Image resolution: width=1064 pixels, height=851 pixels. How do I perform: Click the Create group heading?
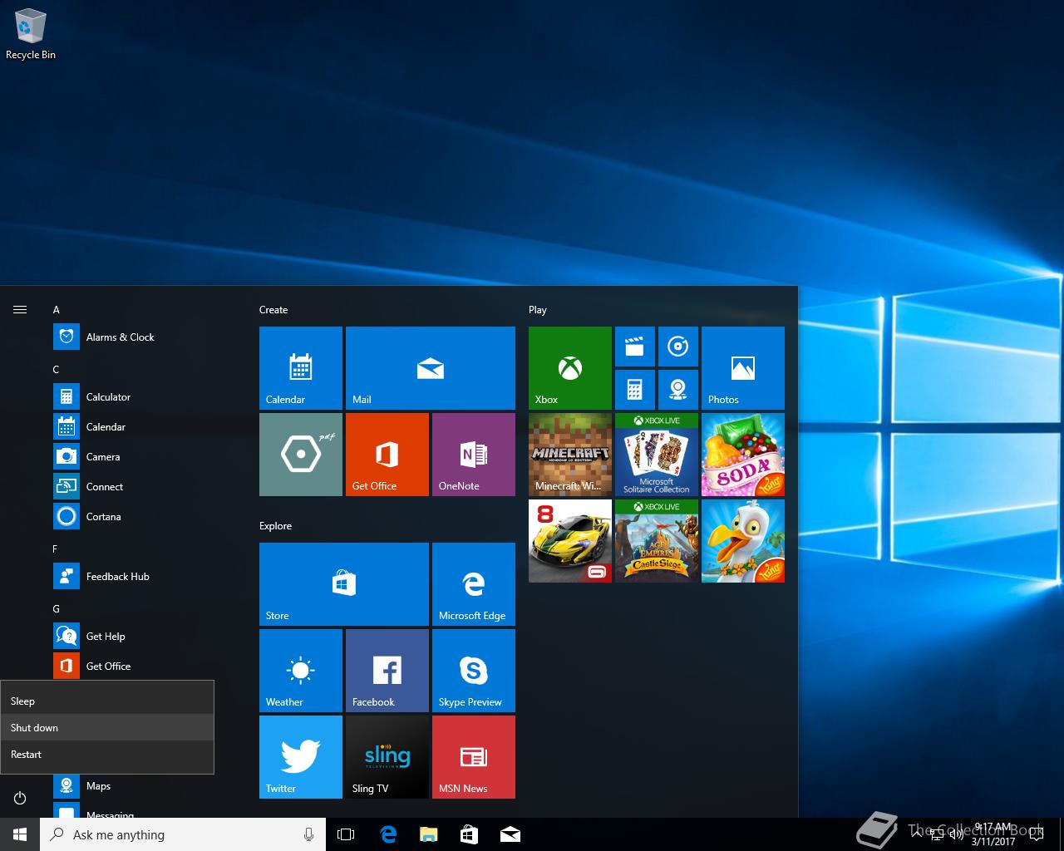273,310
